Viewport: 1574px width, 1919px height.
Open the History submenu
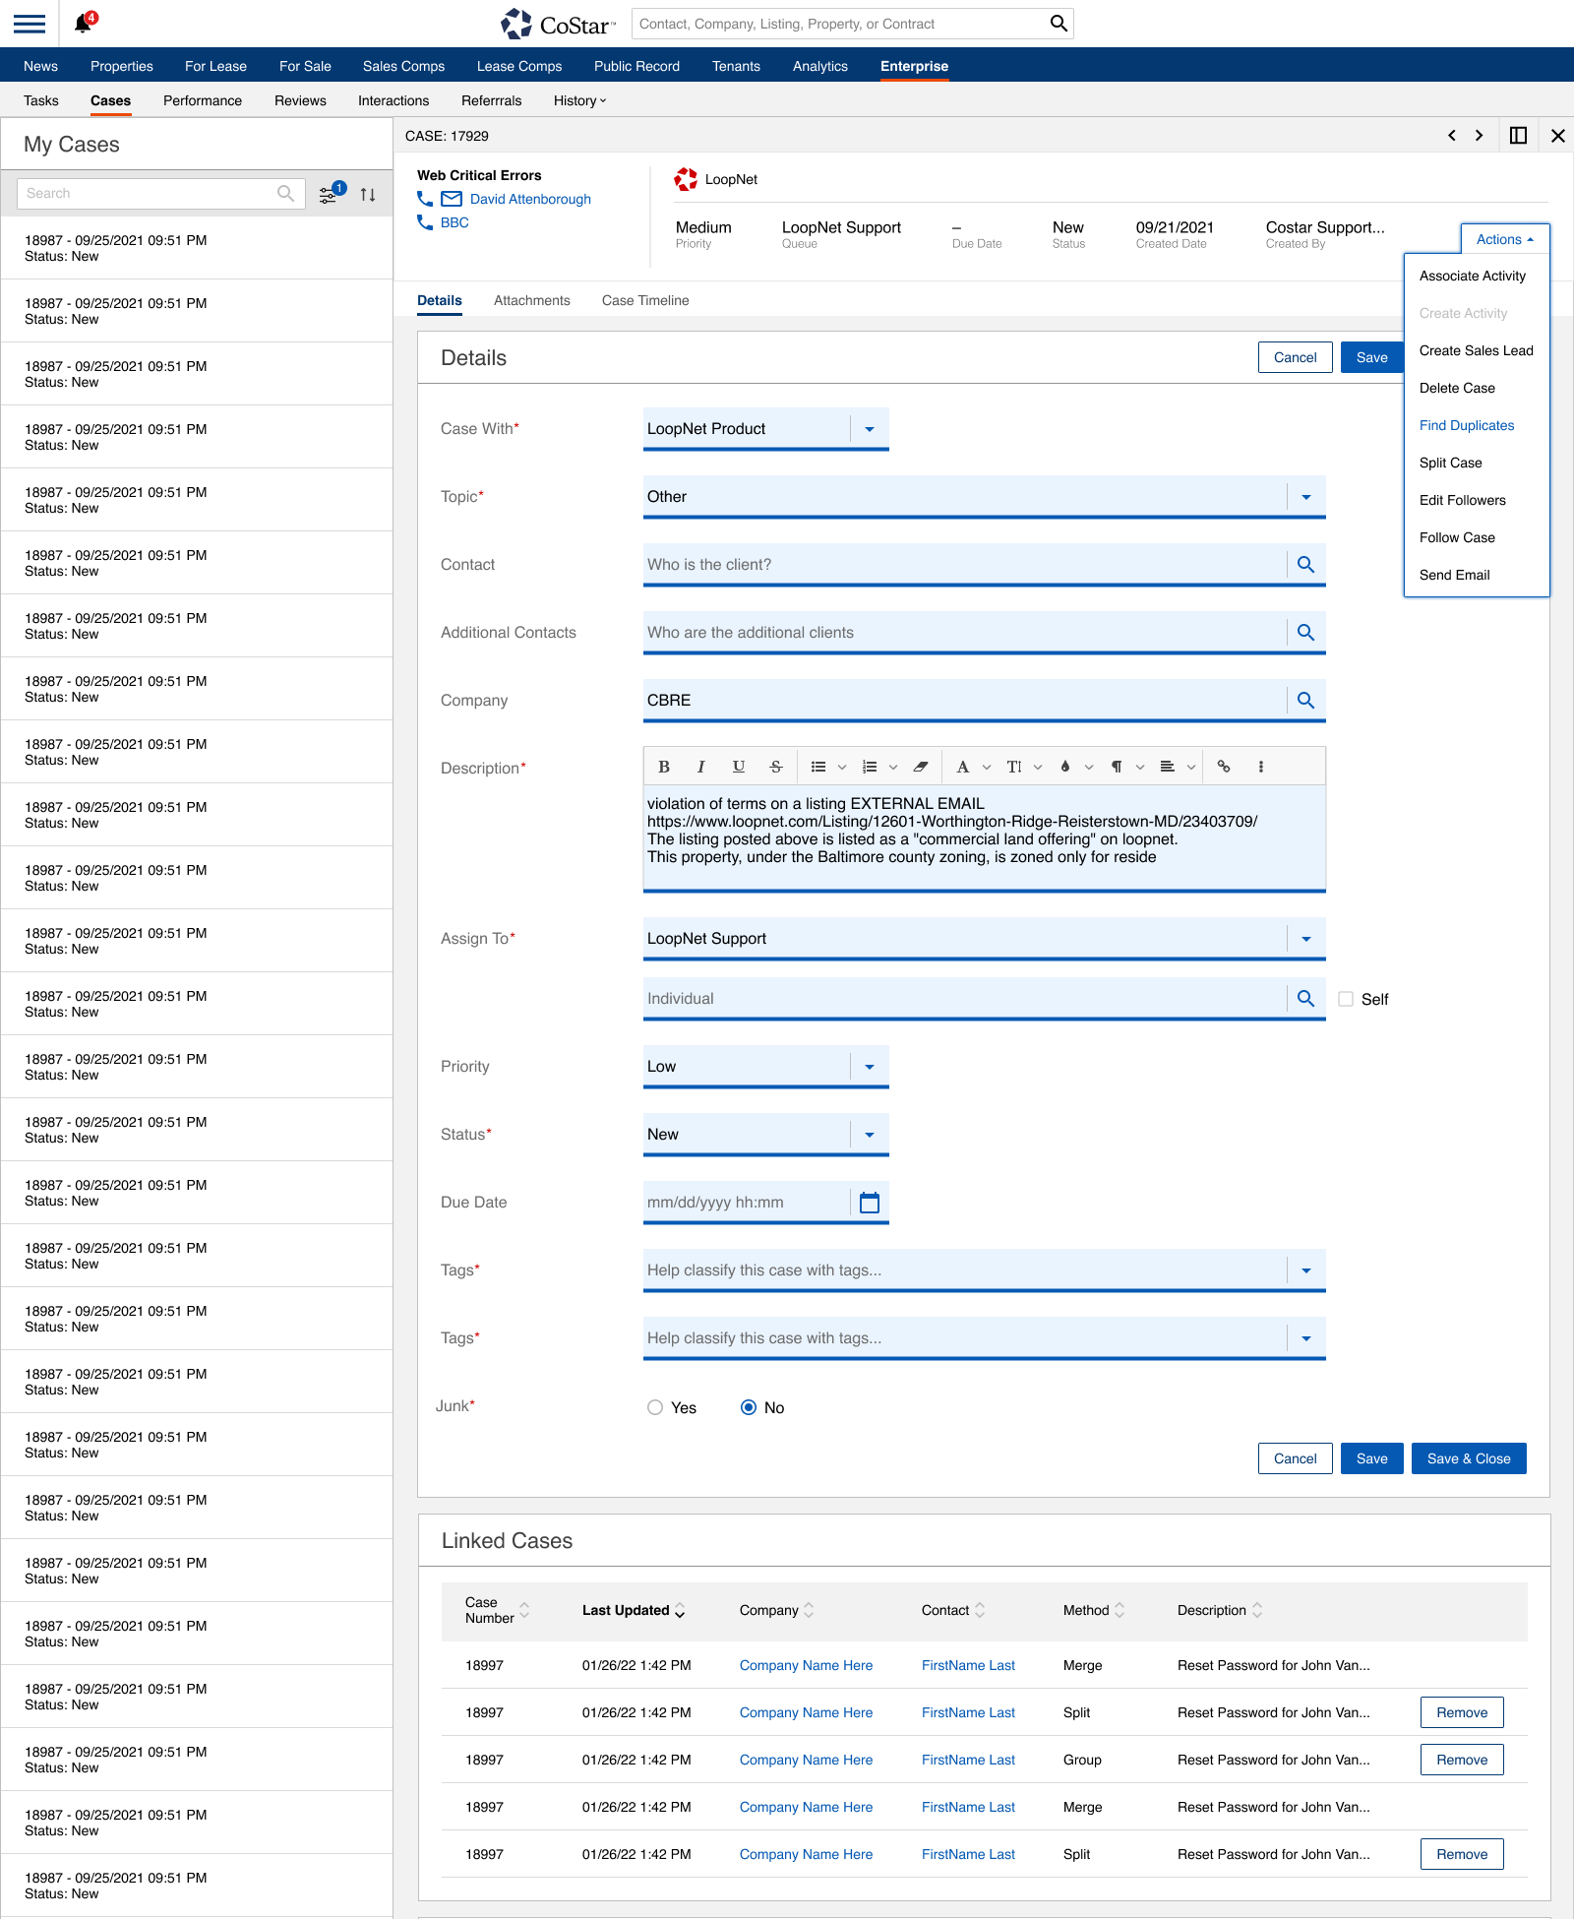coord(580,100)
